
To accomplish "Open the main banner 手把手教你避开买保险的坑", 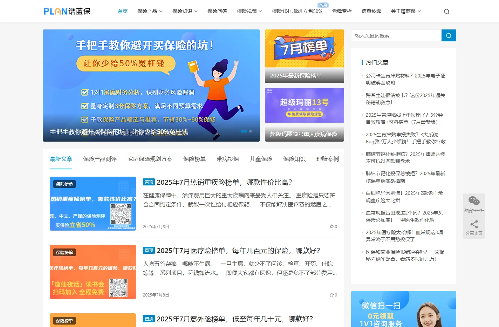I will [151, 86].
